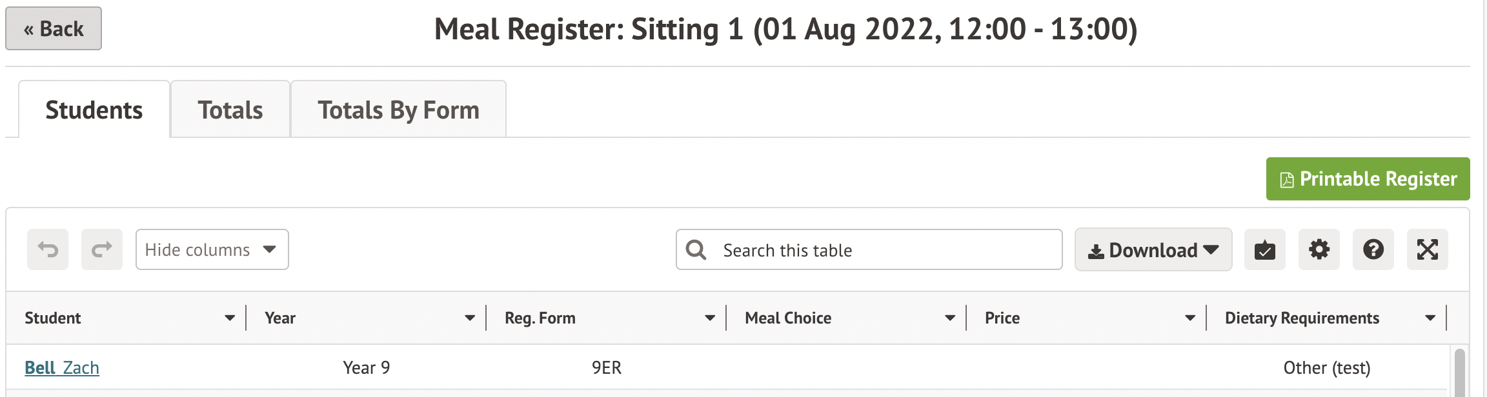Go back with the Back button

tap(54, 29)
